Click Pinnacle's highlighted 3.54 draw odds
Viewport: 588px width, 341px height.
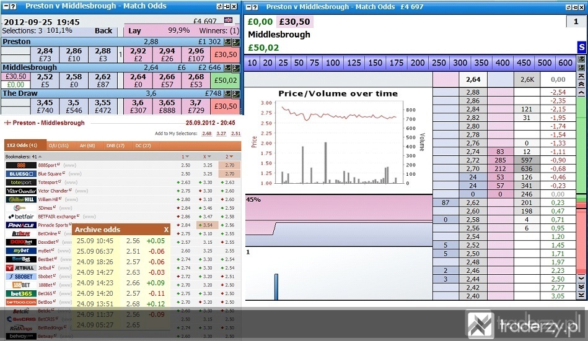pos(208,225)
